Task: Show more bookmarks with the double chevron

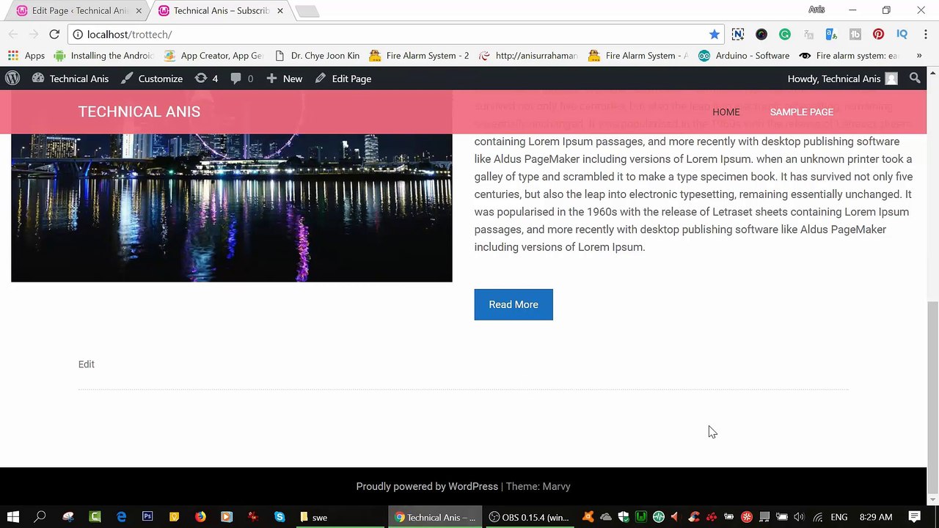Action: pos(918,56)
